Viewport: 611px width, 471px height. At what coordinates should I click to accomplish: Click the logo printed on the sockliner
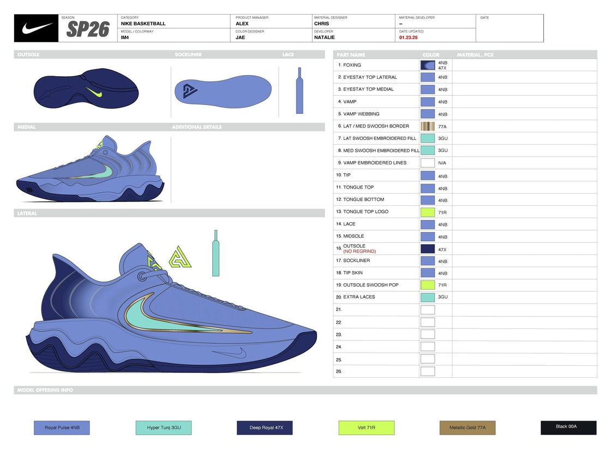tap(190, 91)
